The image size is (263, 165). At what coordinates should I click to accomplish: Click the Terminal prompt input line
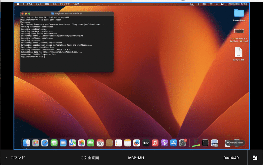pos(33,57)
